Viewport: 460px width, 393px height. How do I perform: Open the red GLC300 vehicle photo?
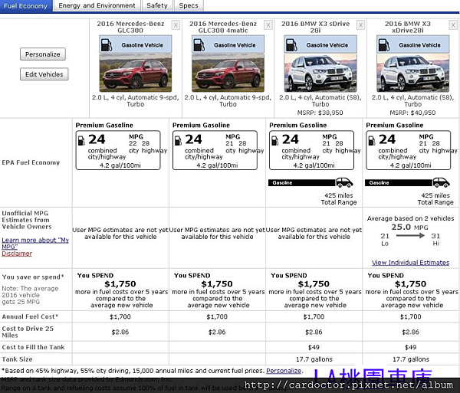tap(135, 73)
